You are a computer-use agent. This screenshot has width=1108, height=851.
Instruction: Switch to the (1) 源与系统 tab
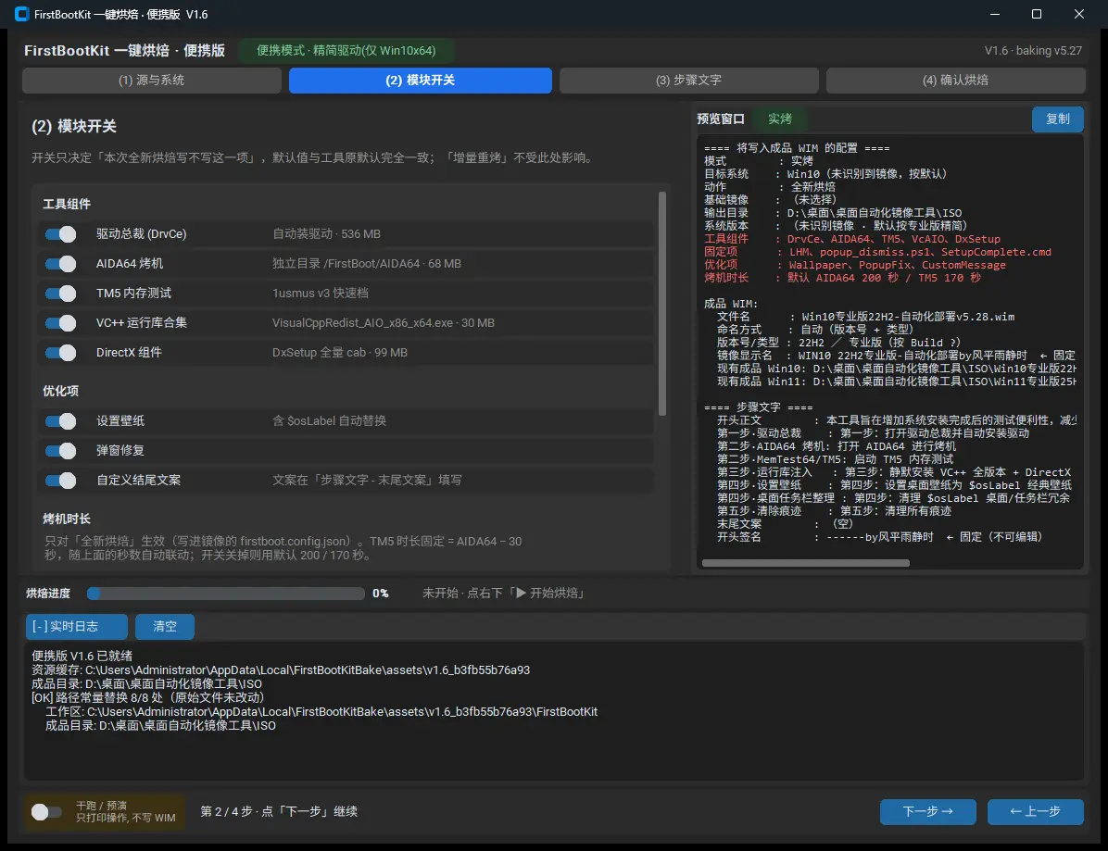(152, 81)
